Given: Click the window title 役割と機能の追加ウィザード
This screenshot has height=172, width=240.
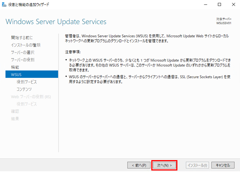Looking at the screenshot, I should pos(29,4).
